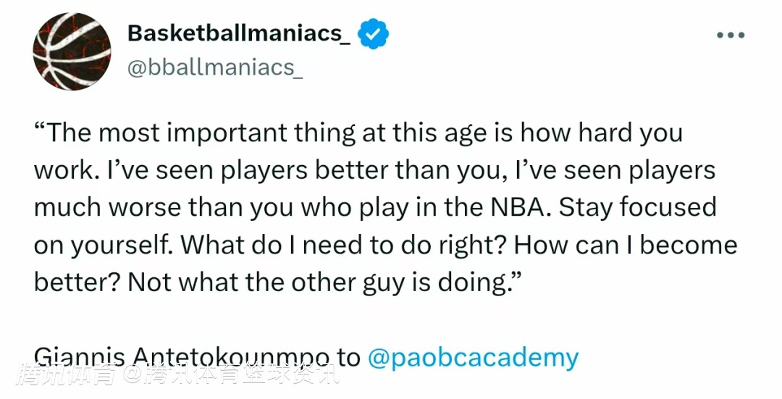Viewport: 782px width, 399px height.
Task: Click the word "NBA" in the tweet
Action: [x=519, y=208]
